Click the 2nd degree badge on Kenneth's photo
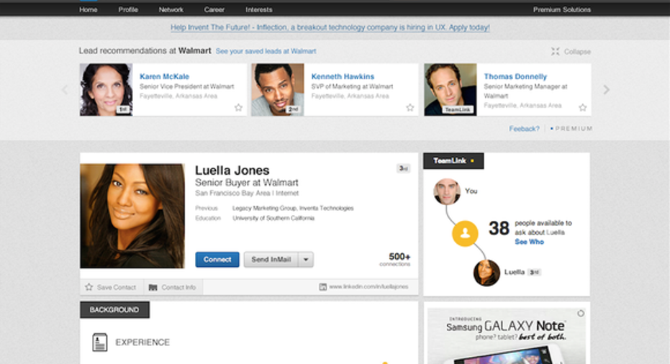 (293, 109)
